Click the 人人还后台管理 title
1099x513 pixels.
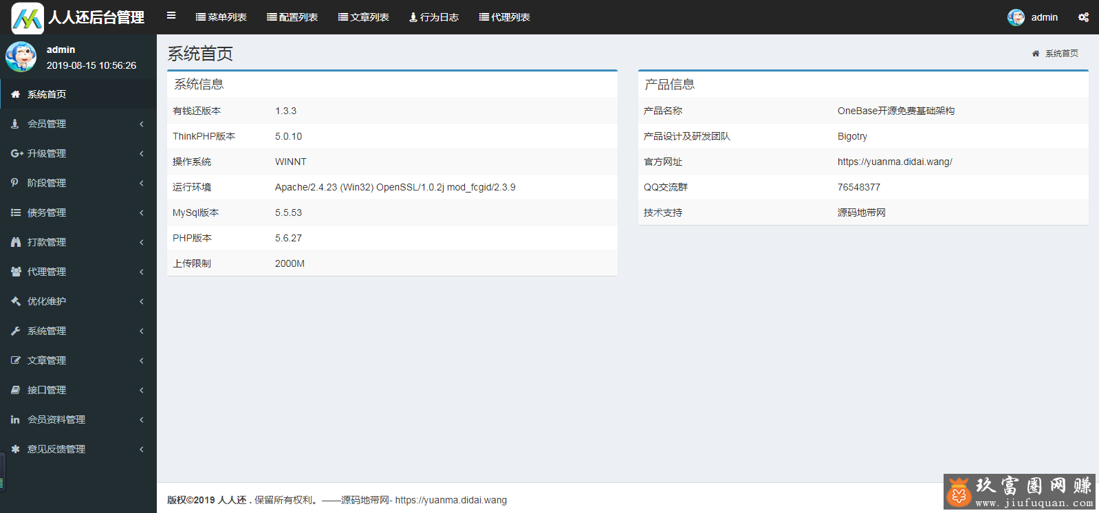(x=96, y=17)
